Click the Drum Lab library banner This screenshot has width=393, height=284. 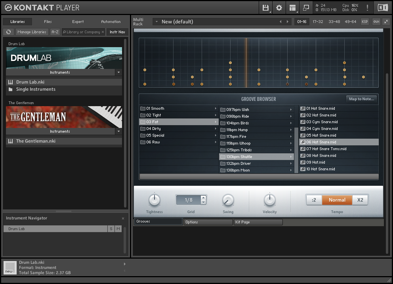pos(64,58)
